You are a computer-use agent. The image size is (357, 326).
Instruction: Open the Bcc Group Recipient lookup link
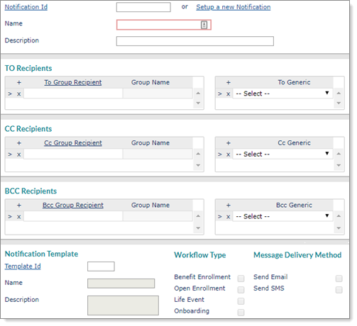[x=73, y=205]
